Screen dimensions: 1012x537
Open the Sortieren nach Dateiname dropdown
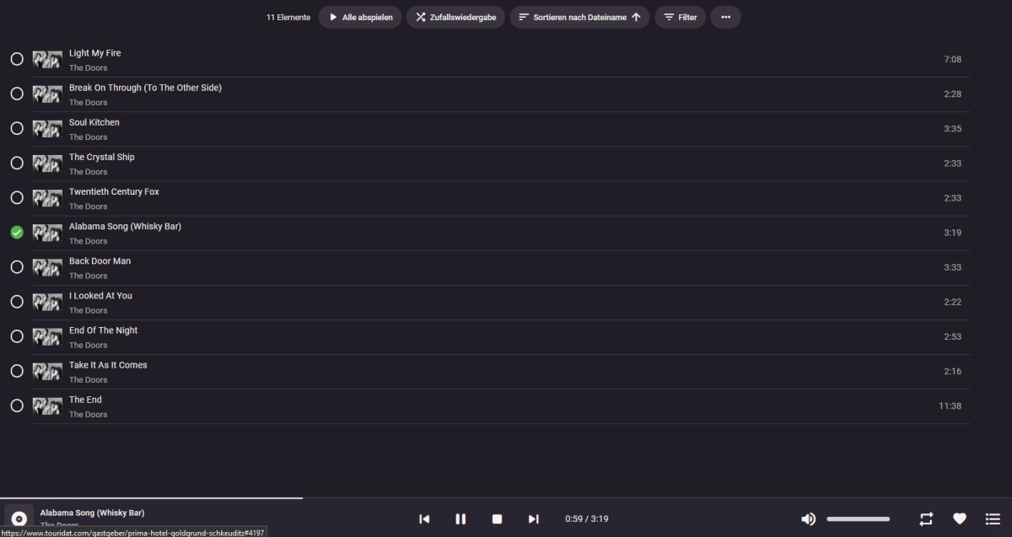[x=579, y=17]
